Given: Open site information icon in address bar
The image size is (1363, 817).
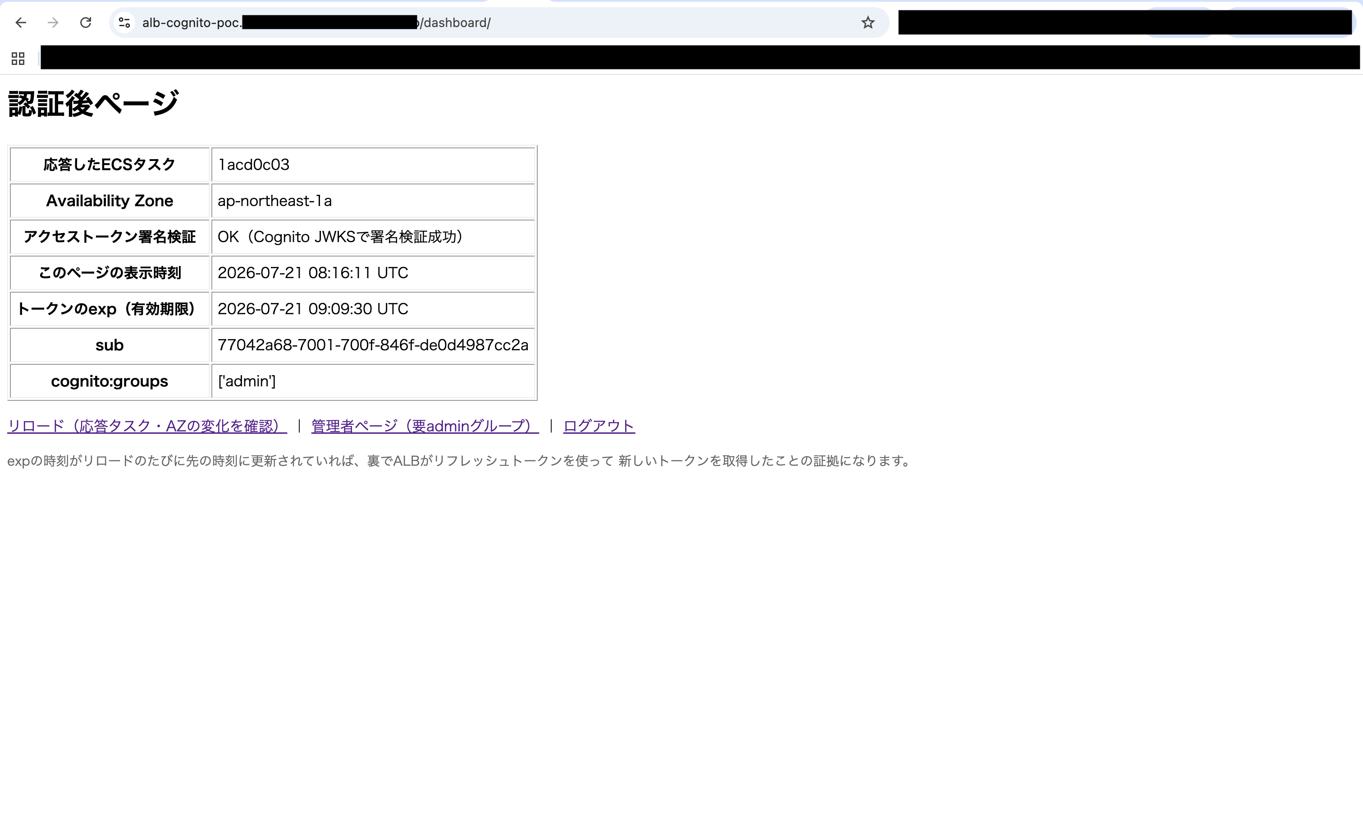Looking at the screenshot, I should 124,23.
